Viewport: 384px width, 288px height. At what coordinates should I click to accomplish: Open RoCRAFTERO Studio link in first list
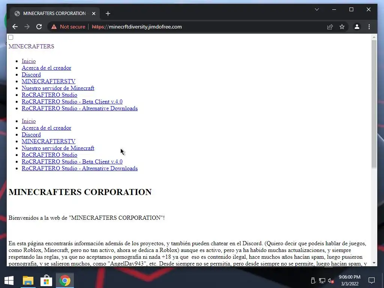coord(49,95)
